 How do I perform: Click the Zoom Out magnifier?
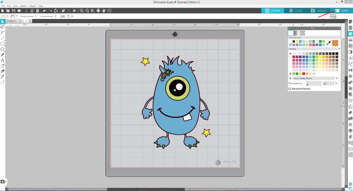pyautogui.click(x=87, y=11)
